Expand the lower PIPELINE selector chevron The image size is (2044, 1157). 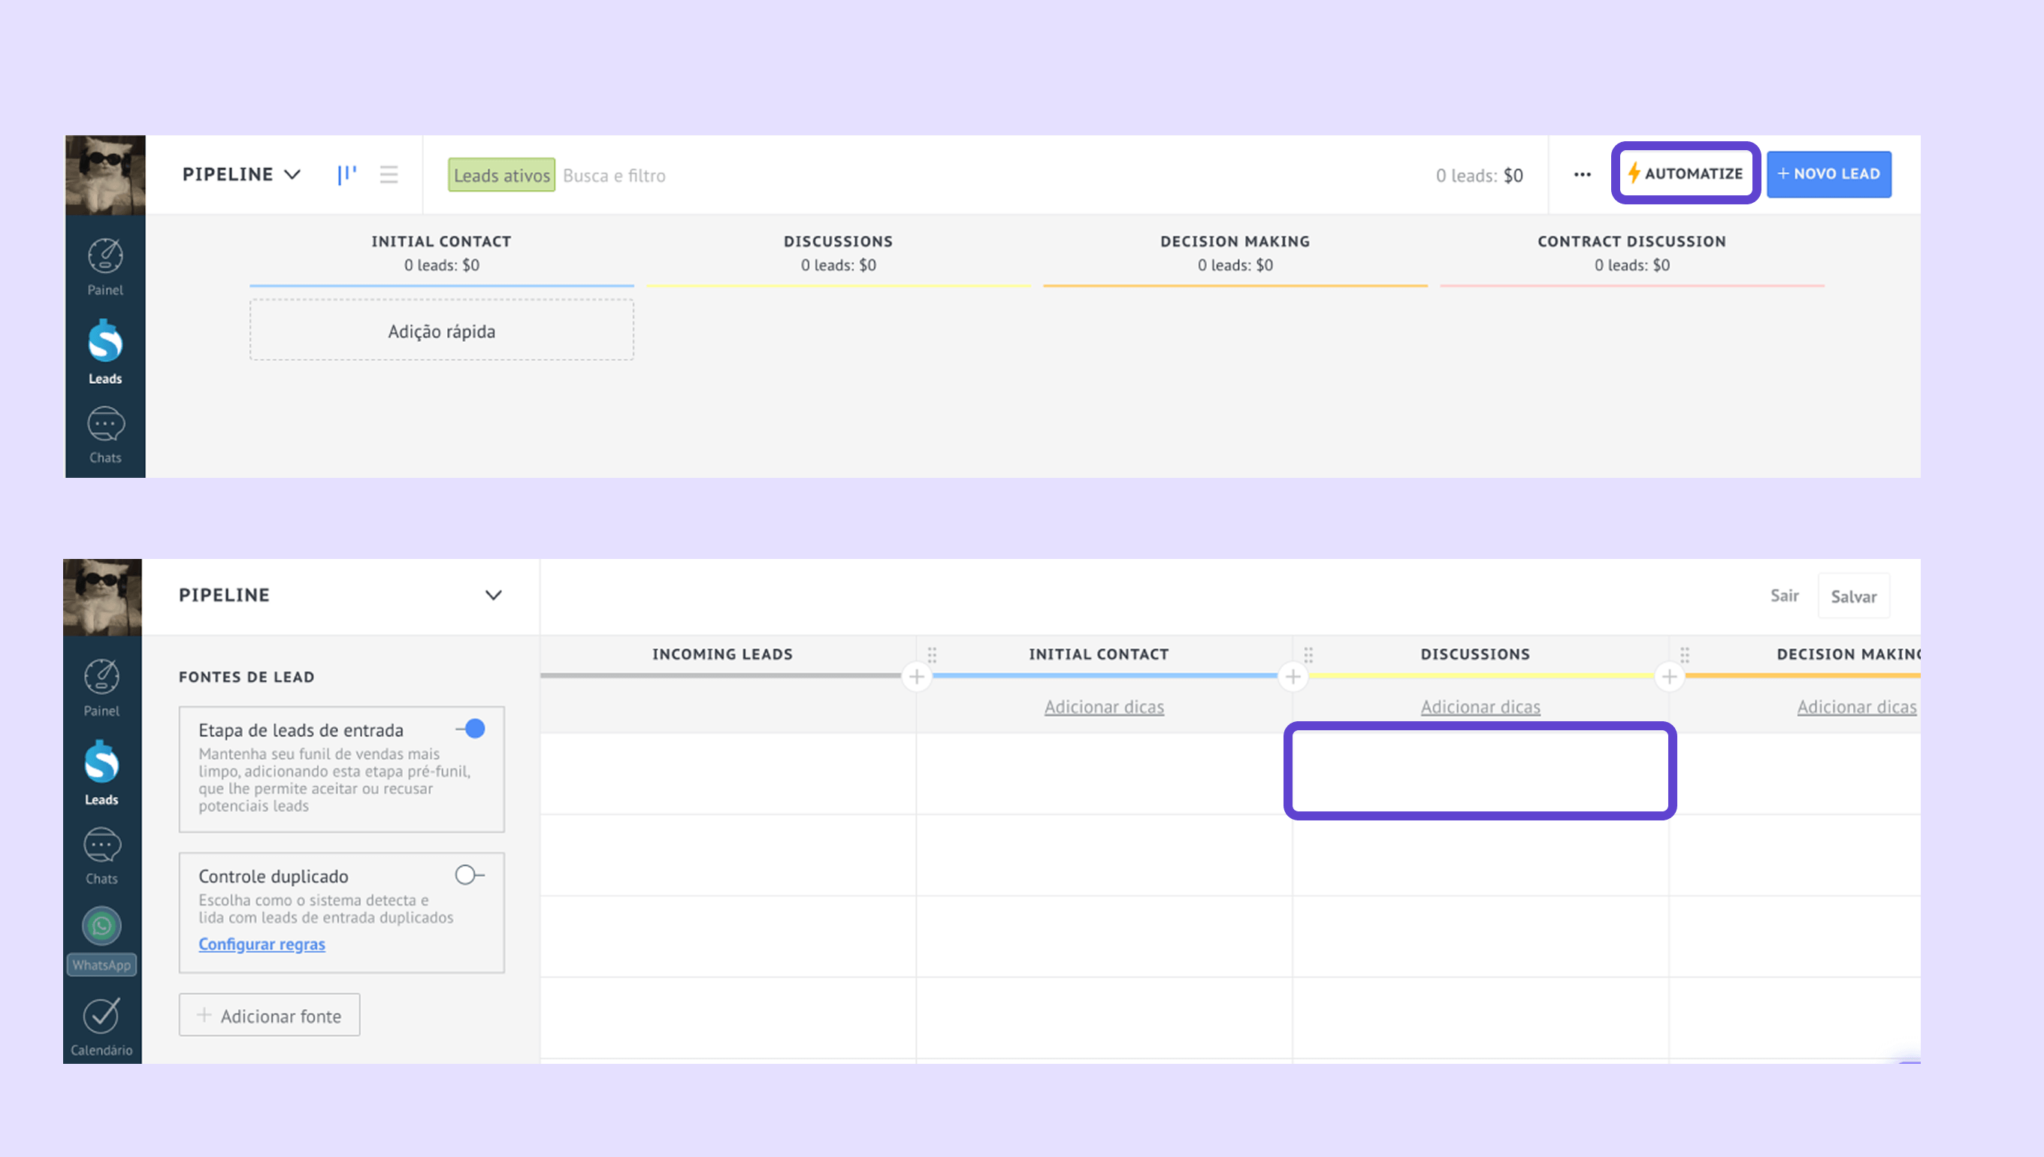pos(493,595)
